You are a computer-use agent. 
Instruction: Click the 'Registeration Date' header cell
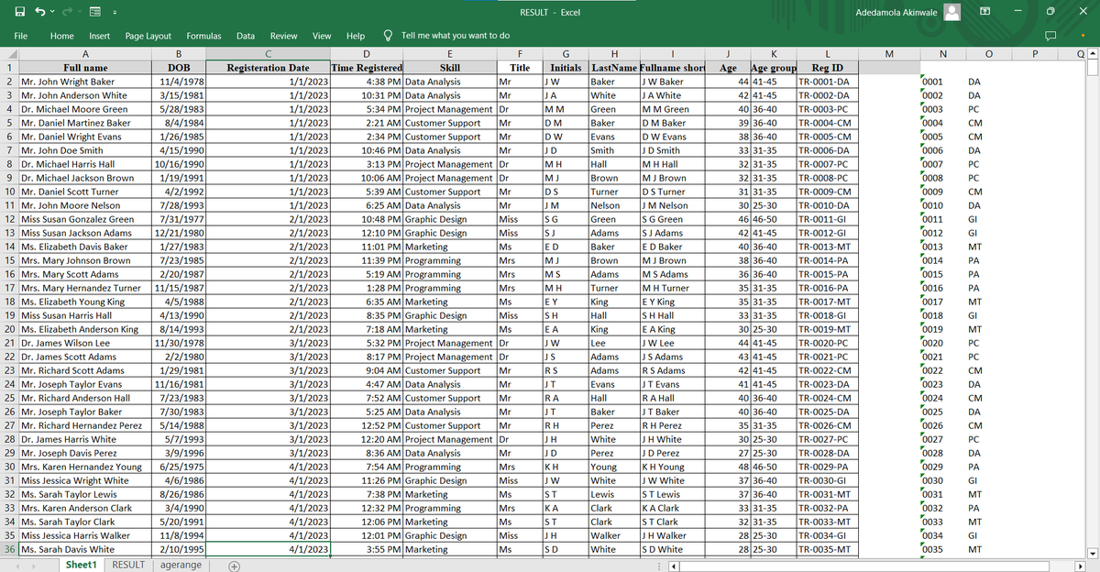268,68
